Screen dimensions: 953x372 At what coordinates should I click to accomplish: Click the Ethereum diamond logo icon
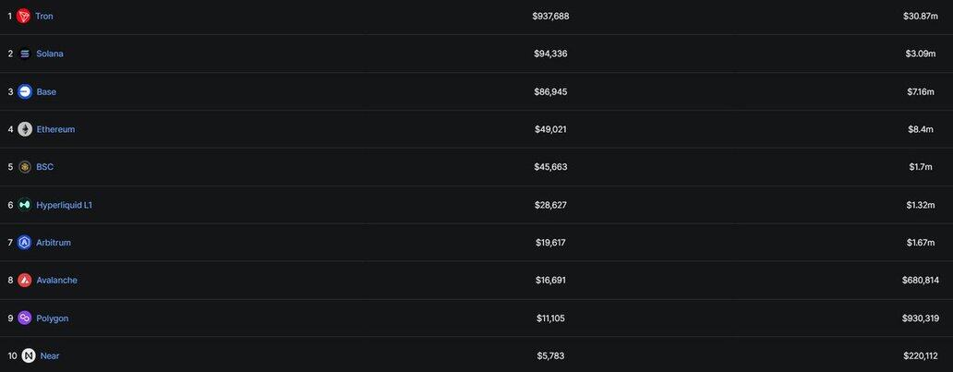(25, 129)
